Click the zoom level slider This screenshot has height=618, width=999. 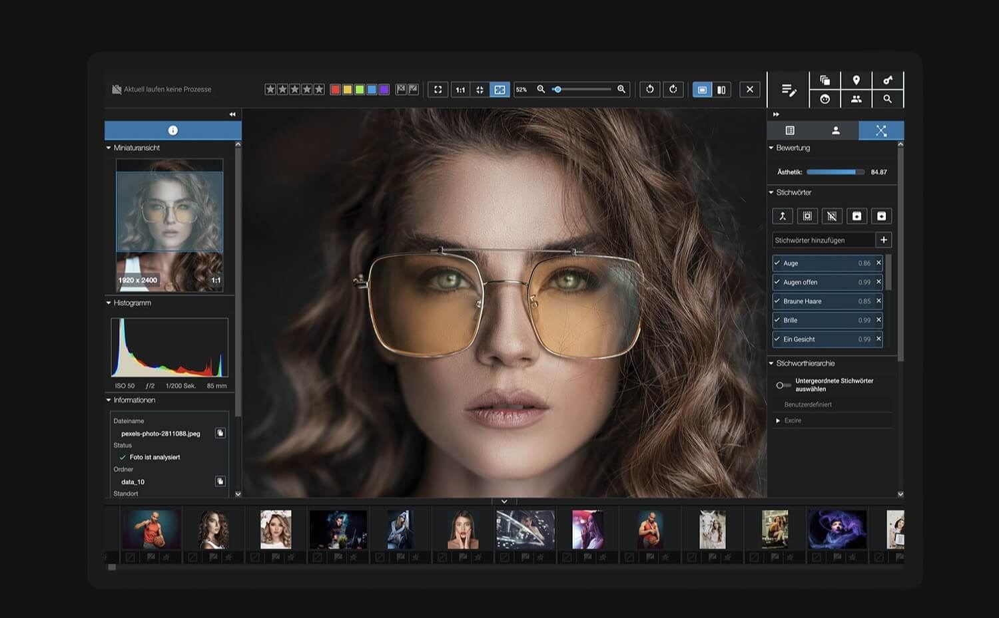tap(581, 89)
